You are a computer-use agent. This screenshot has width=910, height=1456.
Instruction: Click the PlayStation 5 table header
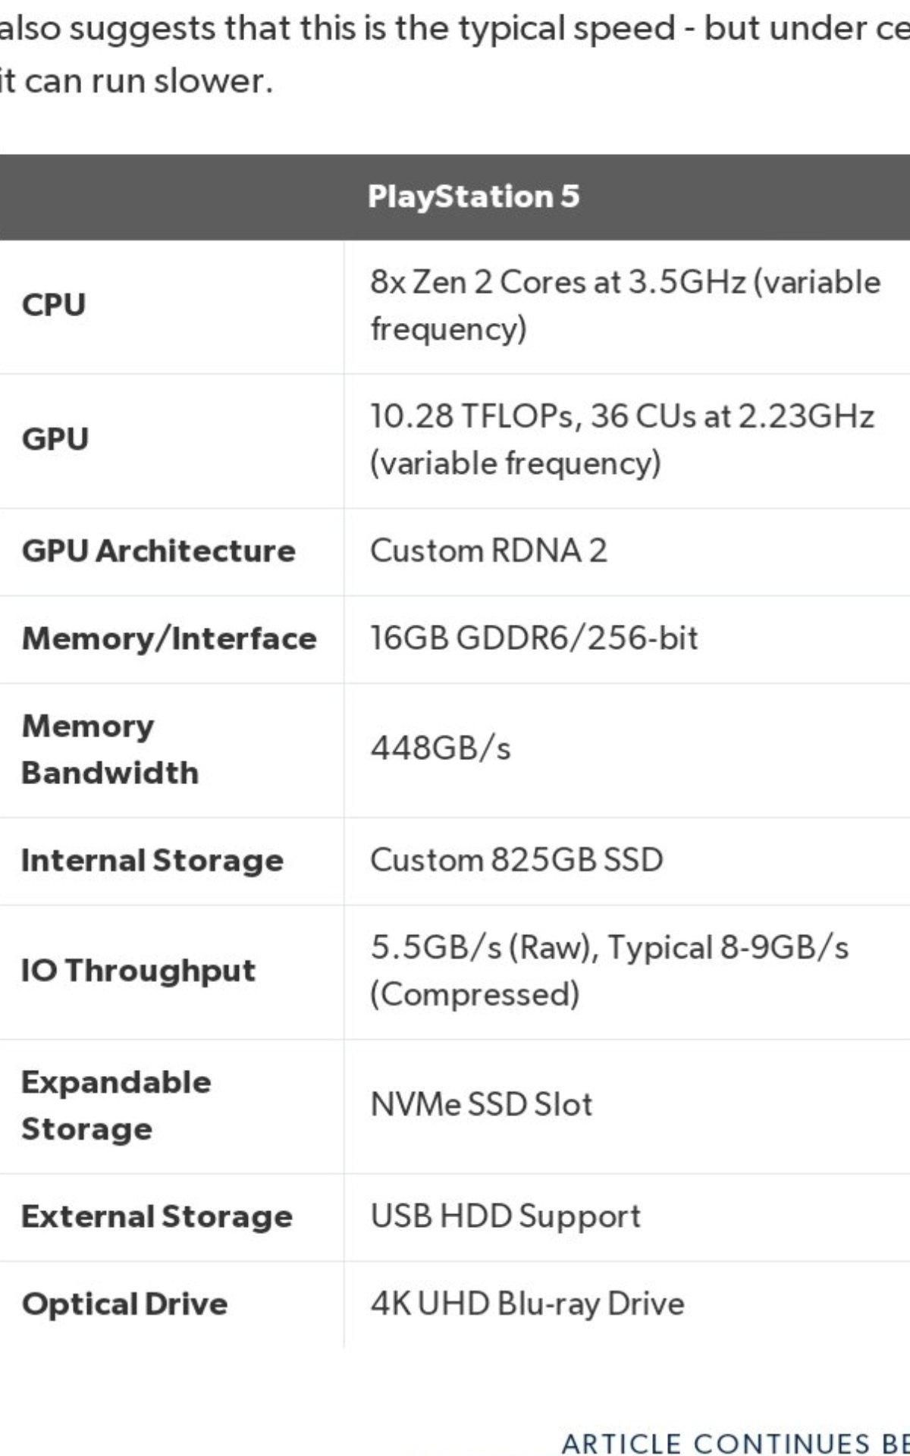pos(473,196)
